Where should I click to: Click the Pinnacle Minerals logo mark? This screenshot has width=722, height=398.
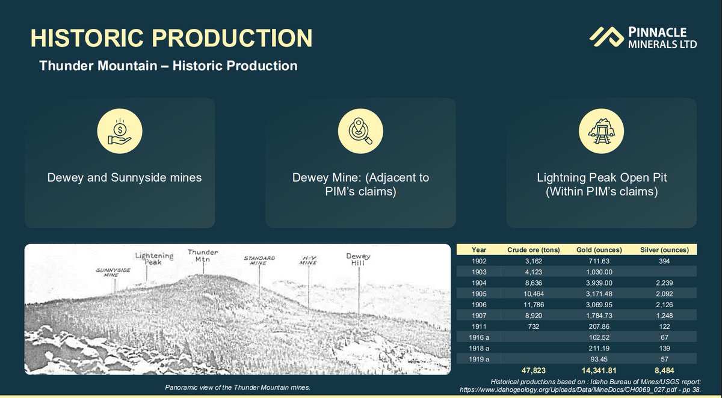606,37
